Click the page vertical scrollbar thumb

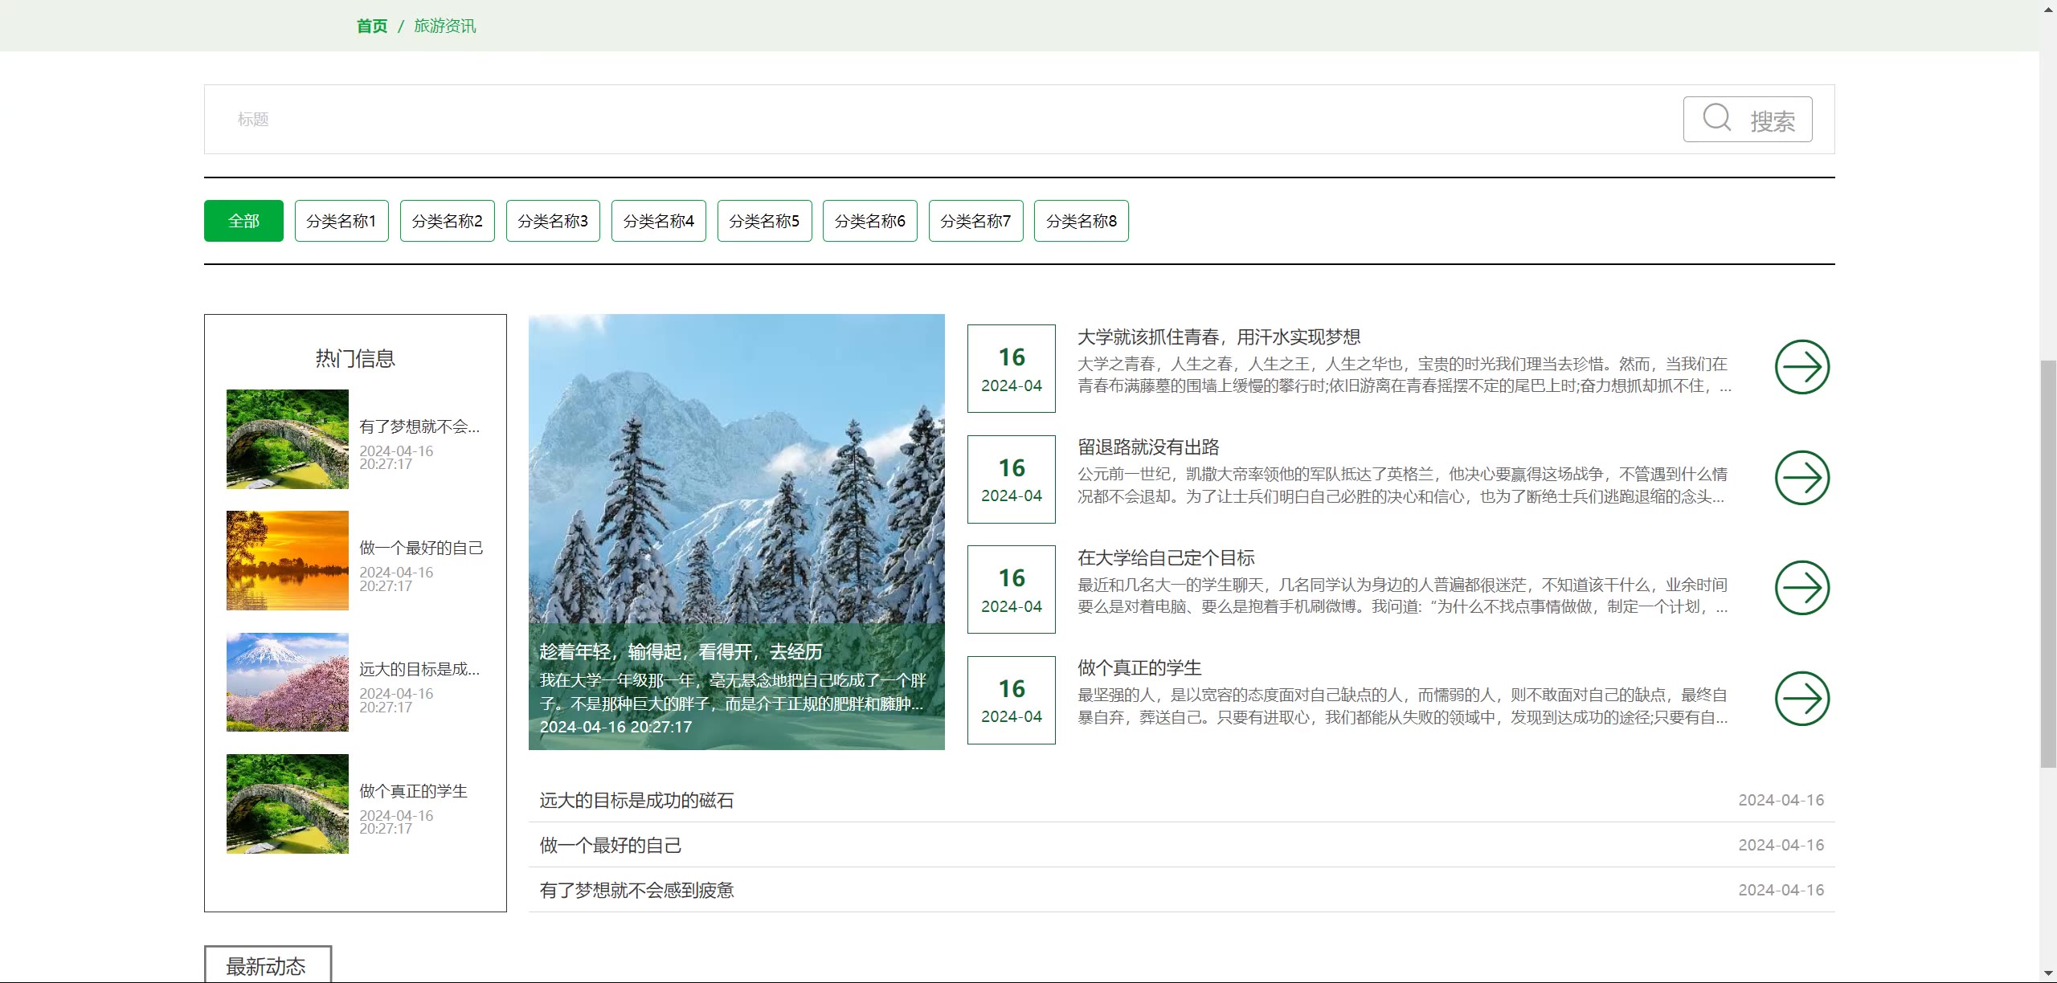(x=2048, y=562)
